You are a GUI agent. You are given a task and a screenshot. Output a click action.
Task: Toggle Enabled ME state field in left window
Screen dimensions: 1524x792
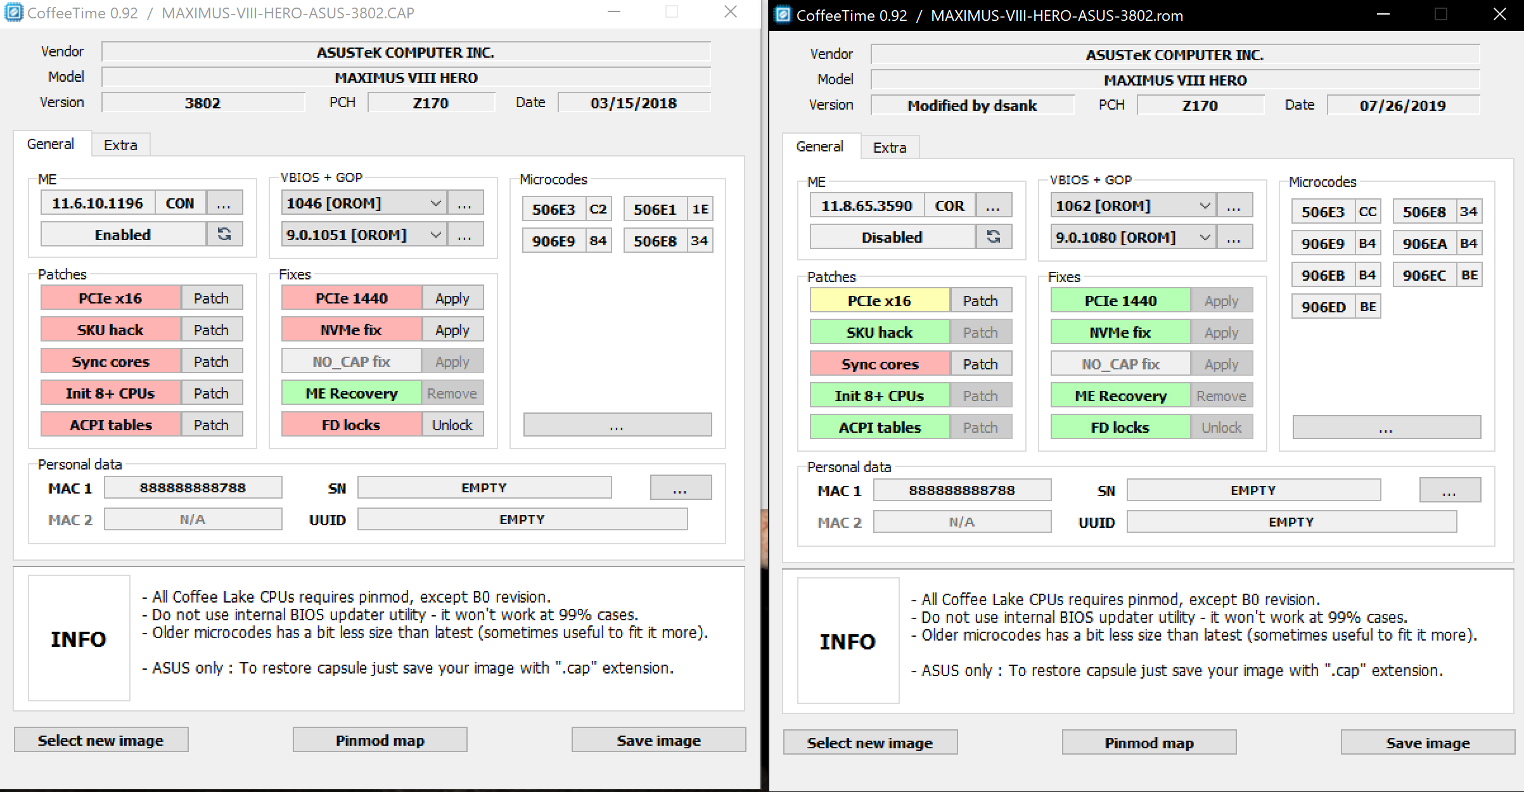coord(123,234)
